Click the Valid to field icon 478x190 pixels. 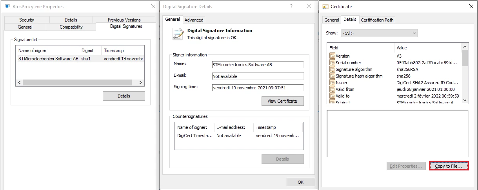[x=332, y=96]
